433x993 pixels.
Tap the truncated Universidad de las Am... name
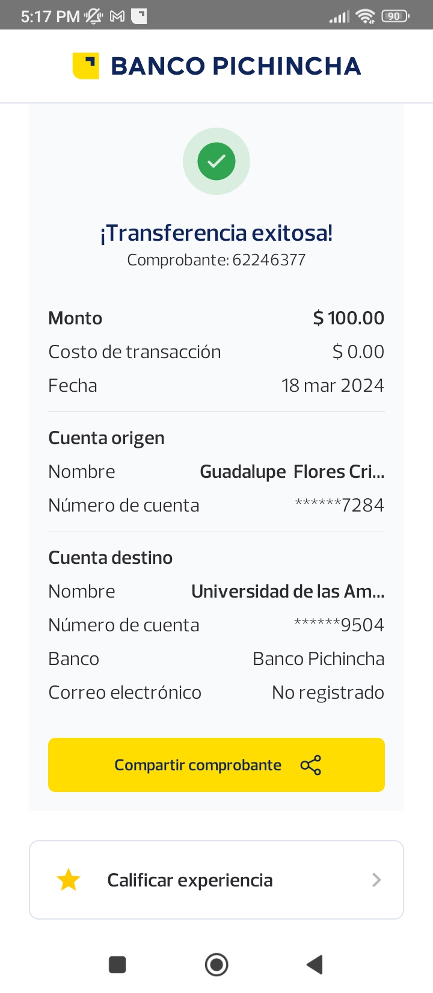click(x=287, y=592)
